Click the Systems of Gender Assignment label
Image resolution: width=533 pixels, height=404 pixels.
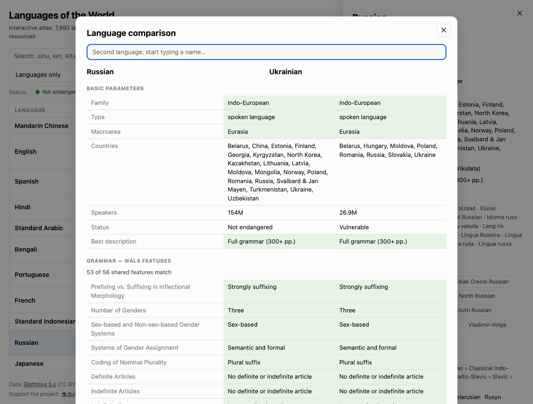click(135, 348)
